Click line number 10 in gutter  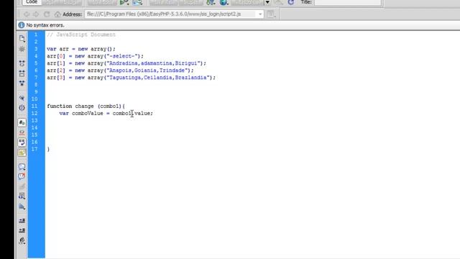click(34, 99)
